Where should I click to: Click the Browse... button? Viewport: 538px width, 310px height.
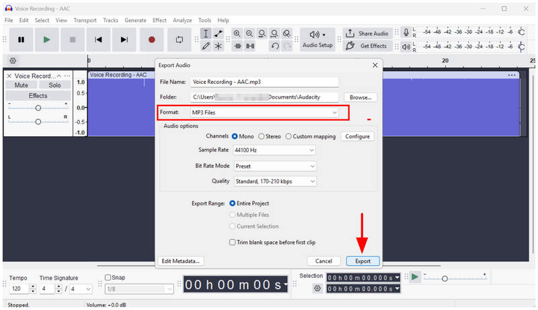tap(360, 97)
